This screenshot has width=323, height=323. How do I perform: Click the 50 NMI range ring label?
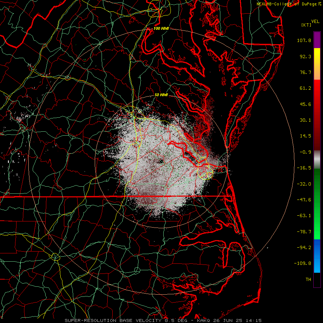161,95
